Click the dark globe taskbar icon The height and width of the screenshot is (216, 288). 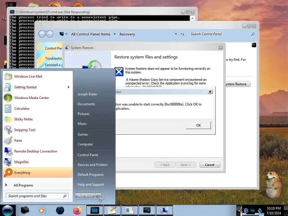tap(60, 210)
